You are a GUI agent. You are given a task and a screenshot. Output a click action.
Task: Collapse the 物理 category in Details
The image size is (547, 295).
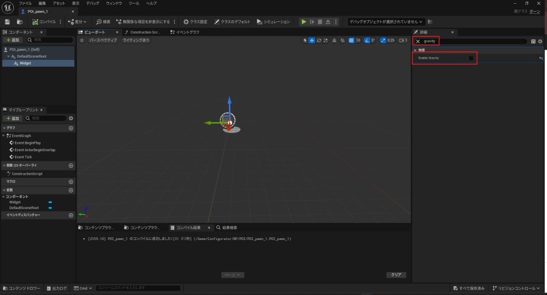[x=415, y=50]
